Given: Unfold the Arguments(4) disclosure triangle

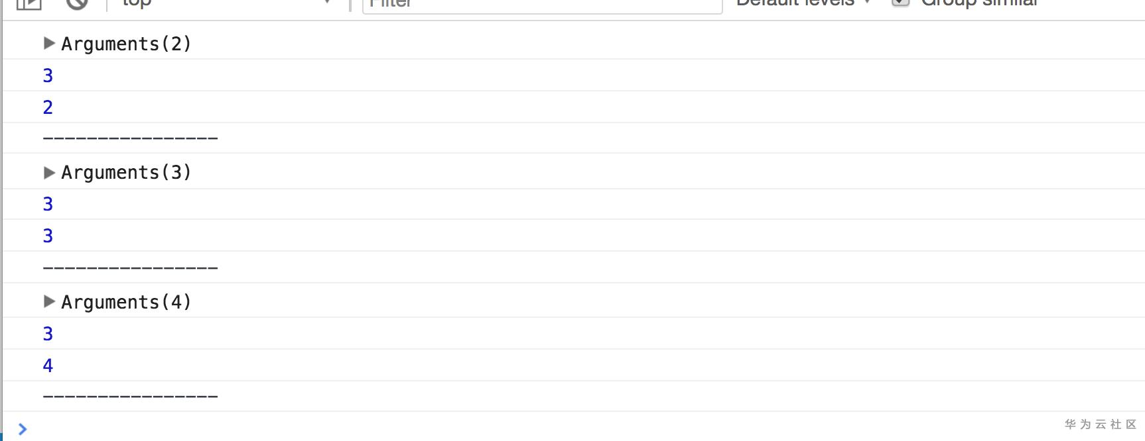Looking at the screenshot, I should [x=49, y=302].
